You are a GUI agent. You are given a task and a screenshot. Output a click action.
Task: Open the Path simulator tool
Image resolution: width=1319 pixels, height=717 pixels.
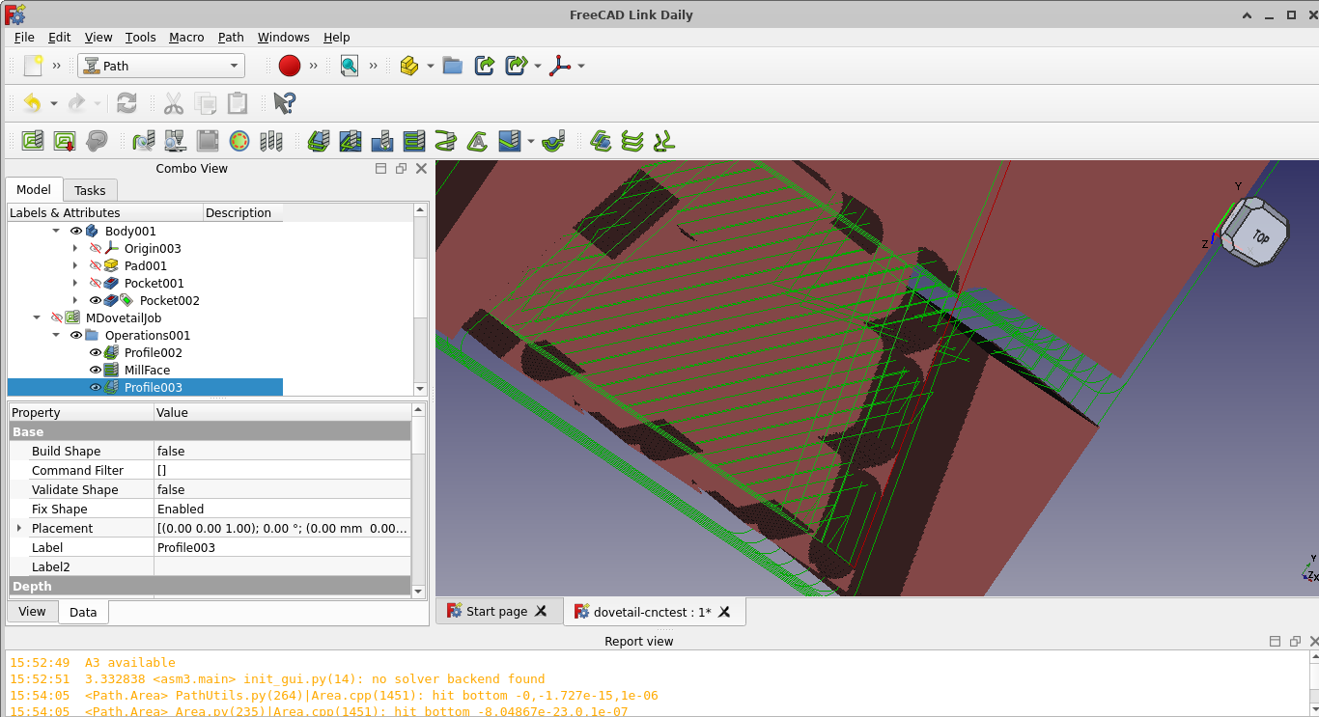175,141
